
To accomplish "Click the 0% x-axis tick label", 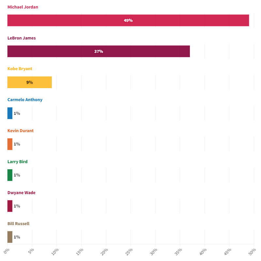I will (7, 251).
